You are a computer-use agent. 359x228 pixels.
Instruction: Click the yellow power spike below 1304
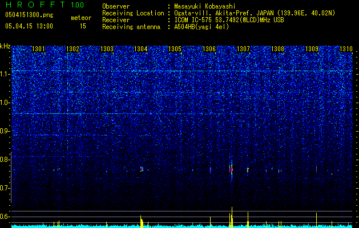(142, 222)
